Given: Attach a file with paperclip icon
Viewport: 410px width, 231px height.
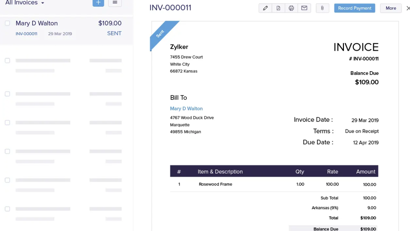Looking at the screenshot, I should pos(322,8).
